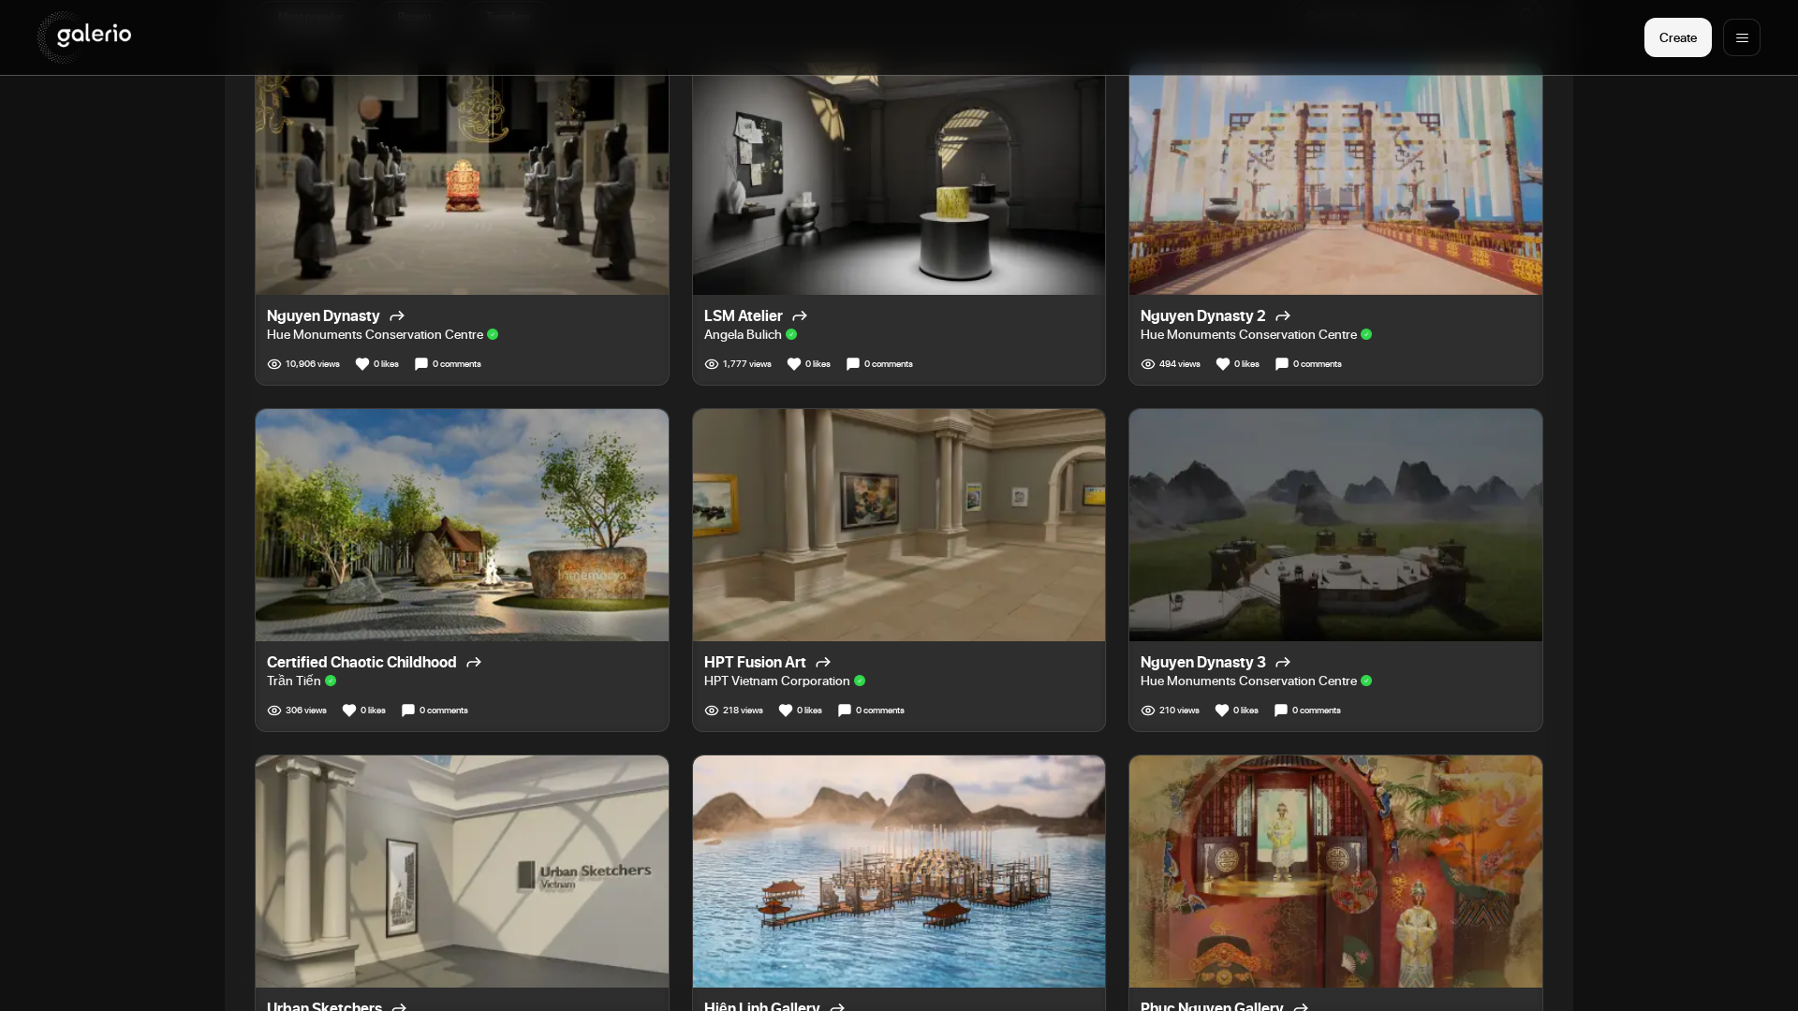Click the views eye icon on Nguyen Dynasty 2
The image size is (1798, 1011).
[1148, 364]
